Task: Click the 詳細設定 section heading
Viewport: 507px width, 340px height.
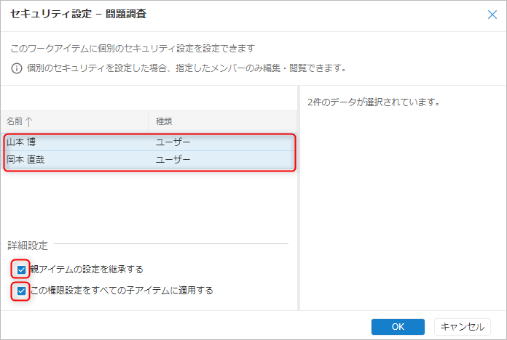Action: point(28,246)
